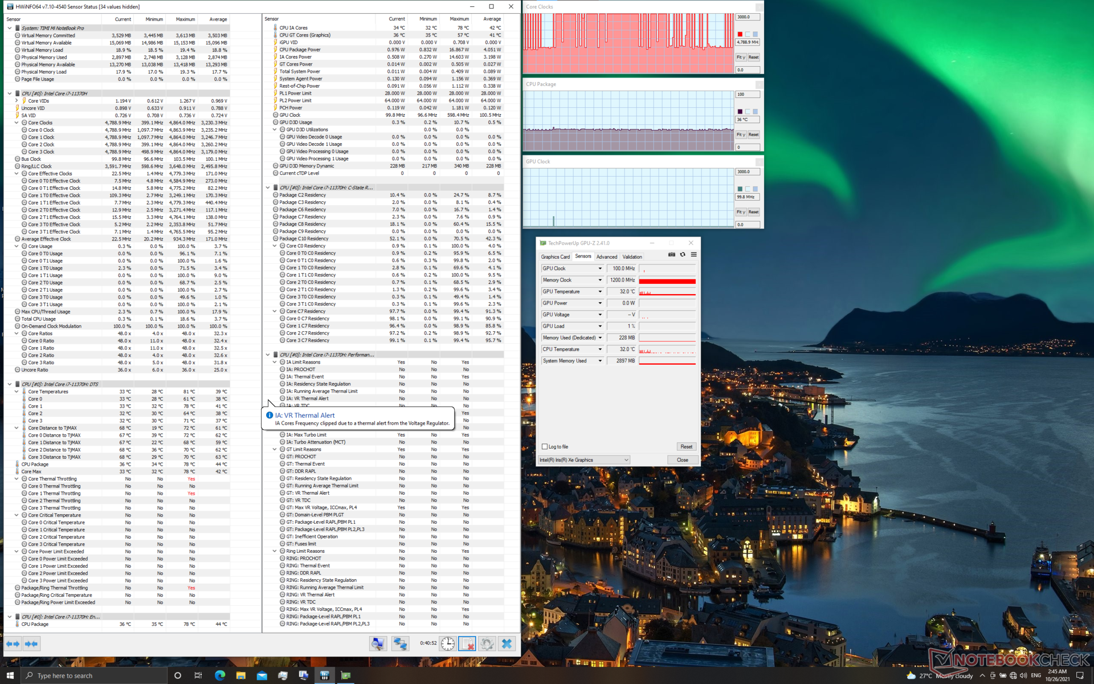Image resolution: width=1094 pixels, height=684 pixels.
Task: Open the GPU-Z hamburger menu
Action: tap(693, 255)
